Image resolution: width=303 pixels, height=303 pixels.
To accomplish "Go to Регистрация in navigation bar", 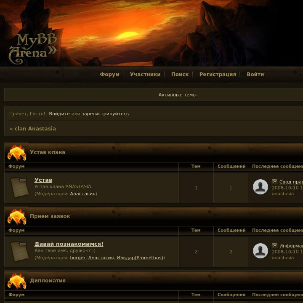I will coord(218,74).
